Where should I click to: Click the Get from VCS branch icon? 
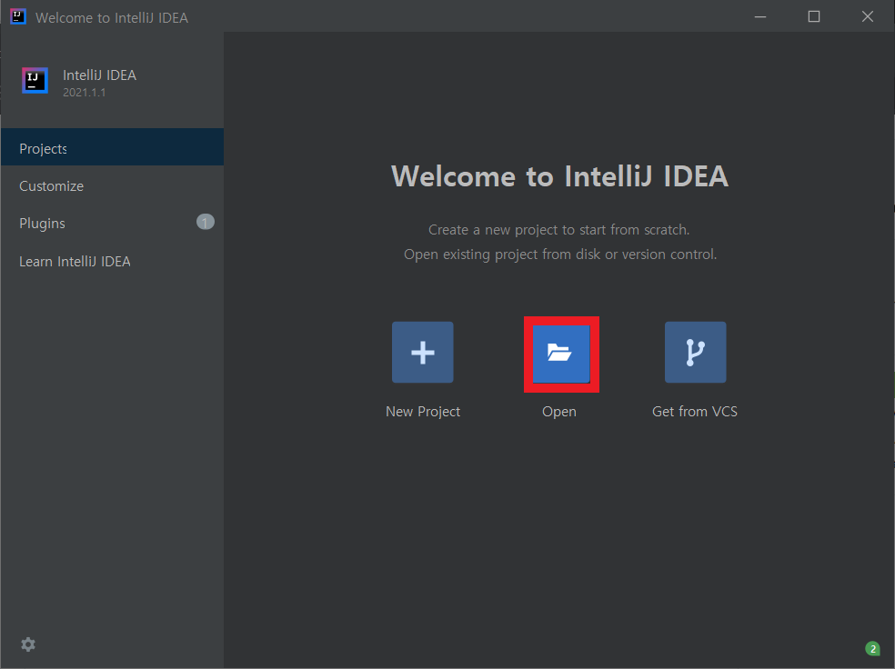(695, 352)
